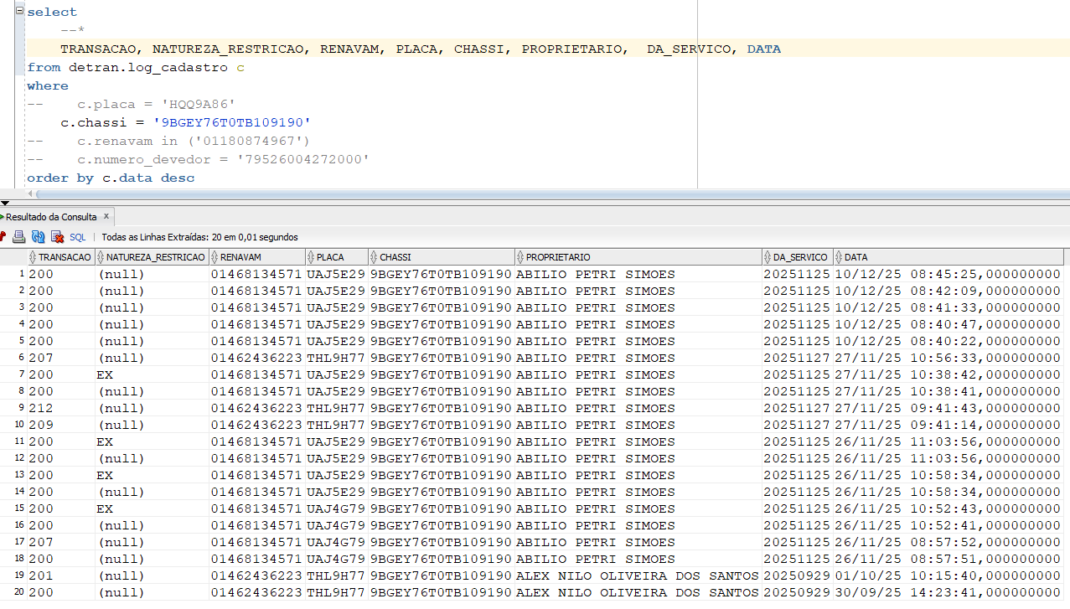Close the Resultado da Consulta tab
The height and width of the screenshot is (609, 1070).
(106, 216)
